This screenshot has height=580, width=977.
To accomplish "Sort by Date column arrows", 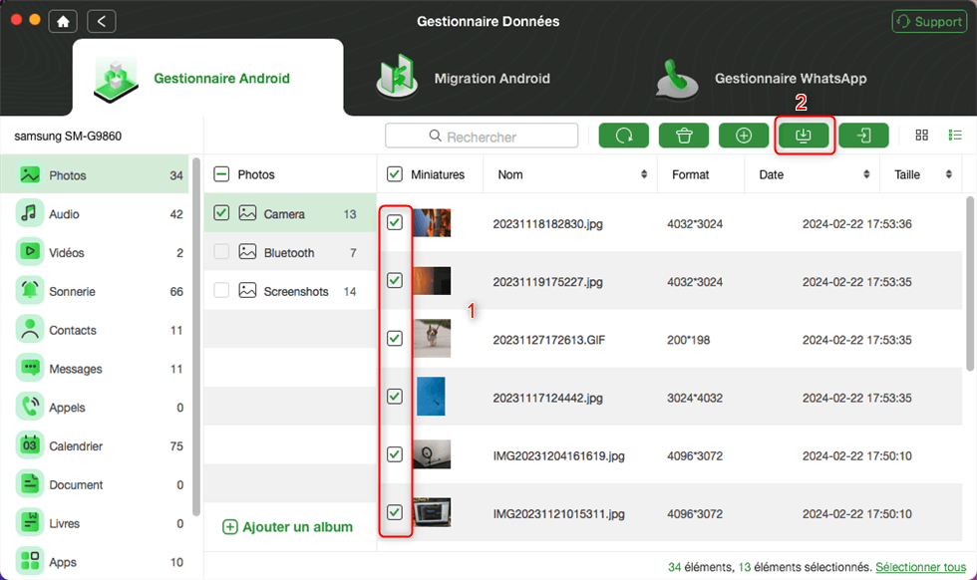I will point(867,174).
